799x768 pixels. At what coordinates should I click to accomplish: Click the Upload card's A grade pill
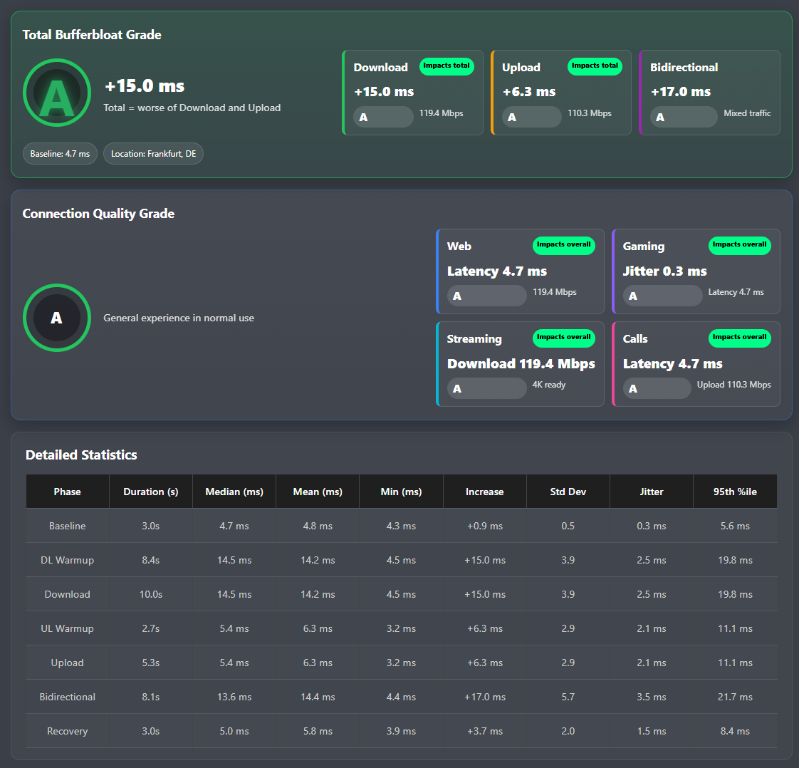[x=531, y=118]
